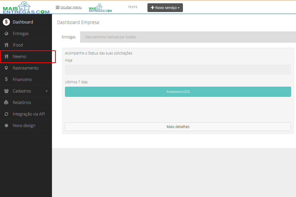This screenshot has width=296, height=197.
Task: Click the Dashboard dollar icon
Action: pyautogui.click(x=6, y=22)
